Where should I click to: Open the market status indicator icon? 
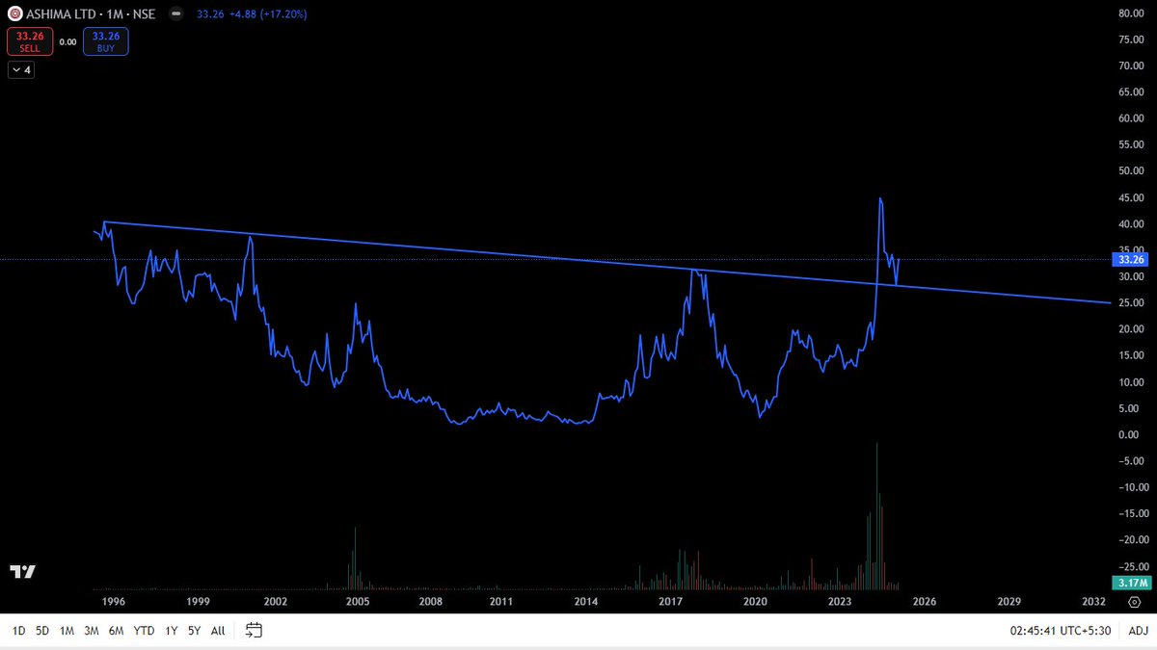tap(175, 15)
